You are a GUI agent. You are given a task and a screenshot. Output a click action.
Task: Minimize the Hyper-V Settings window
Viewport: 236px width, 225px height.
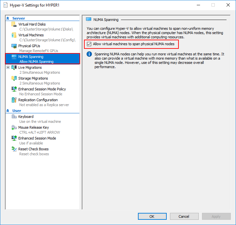pos(198,5)
